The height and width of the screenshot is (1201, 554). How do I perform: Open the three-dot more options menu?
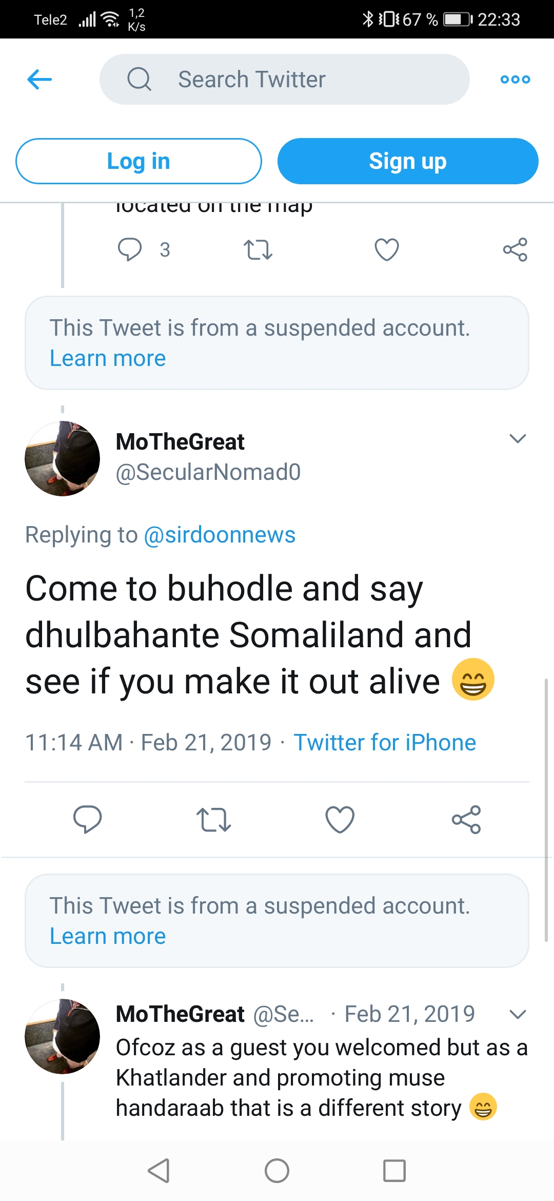pyautogui.click(x=515, y=80)
